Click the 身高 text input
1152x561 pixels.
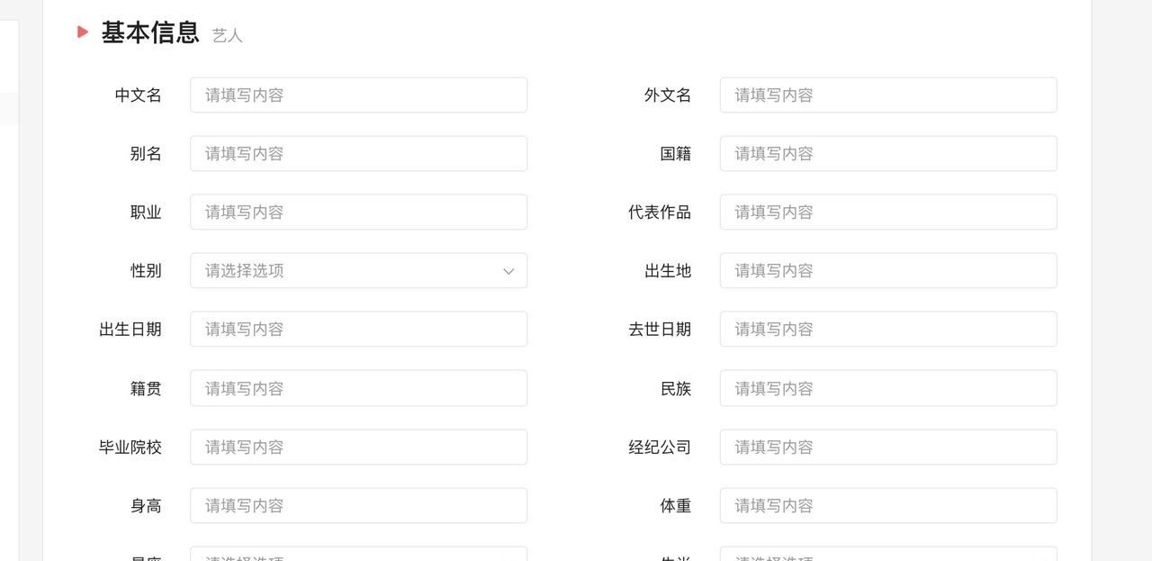pyautogui.click(x=358, y=505)
